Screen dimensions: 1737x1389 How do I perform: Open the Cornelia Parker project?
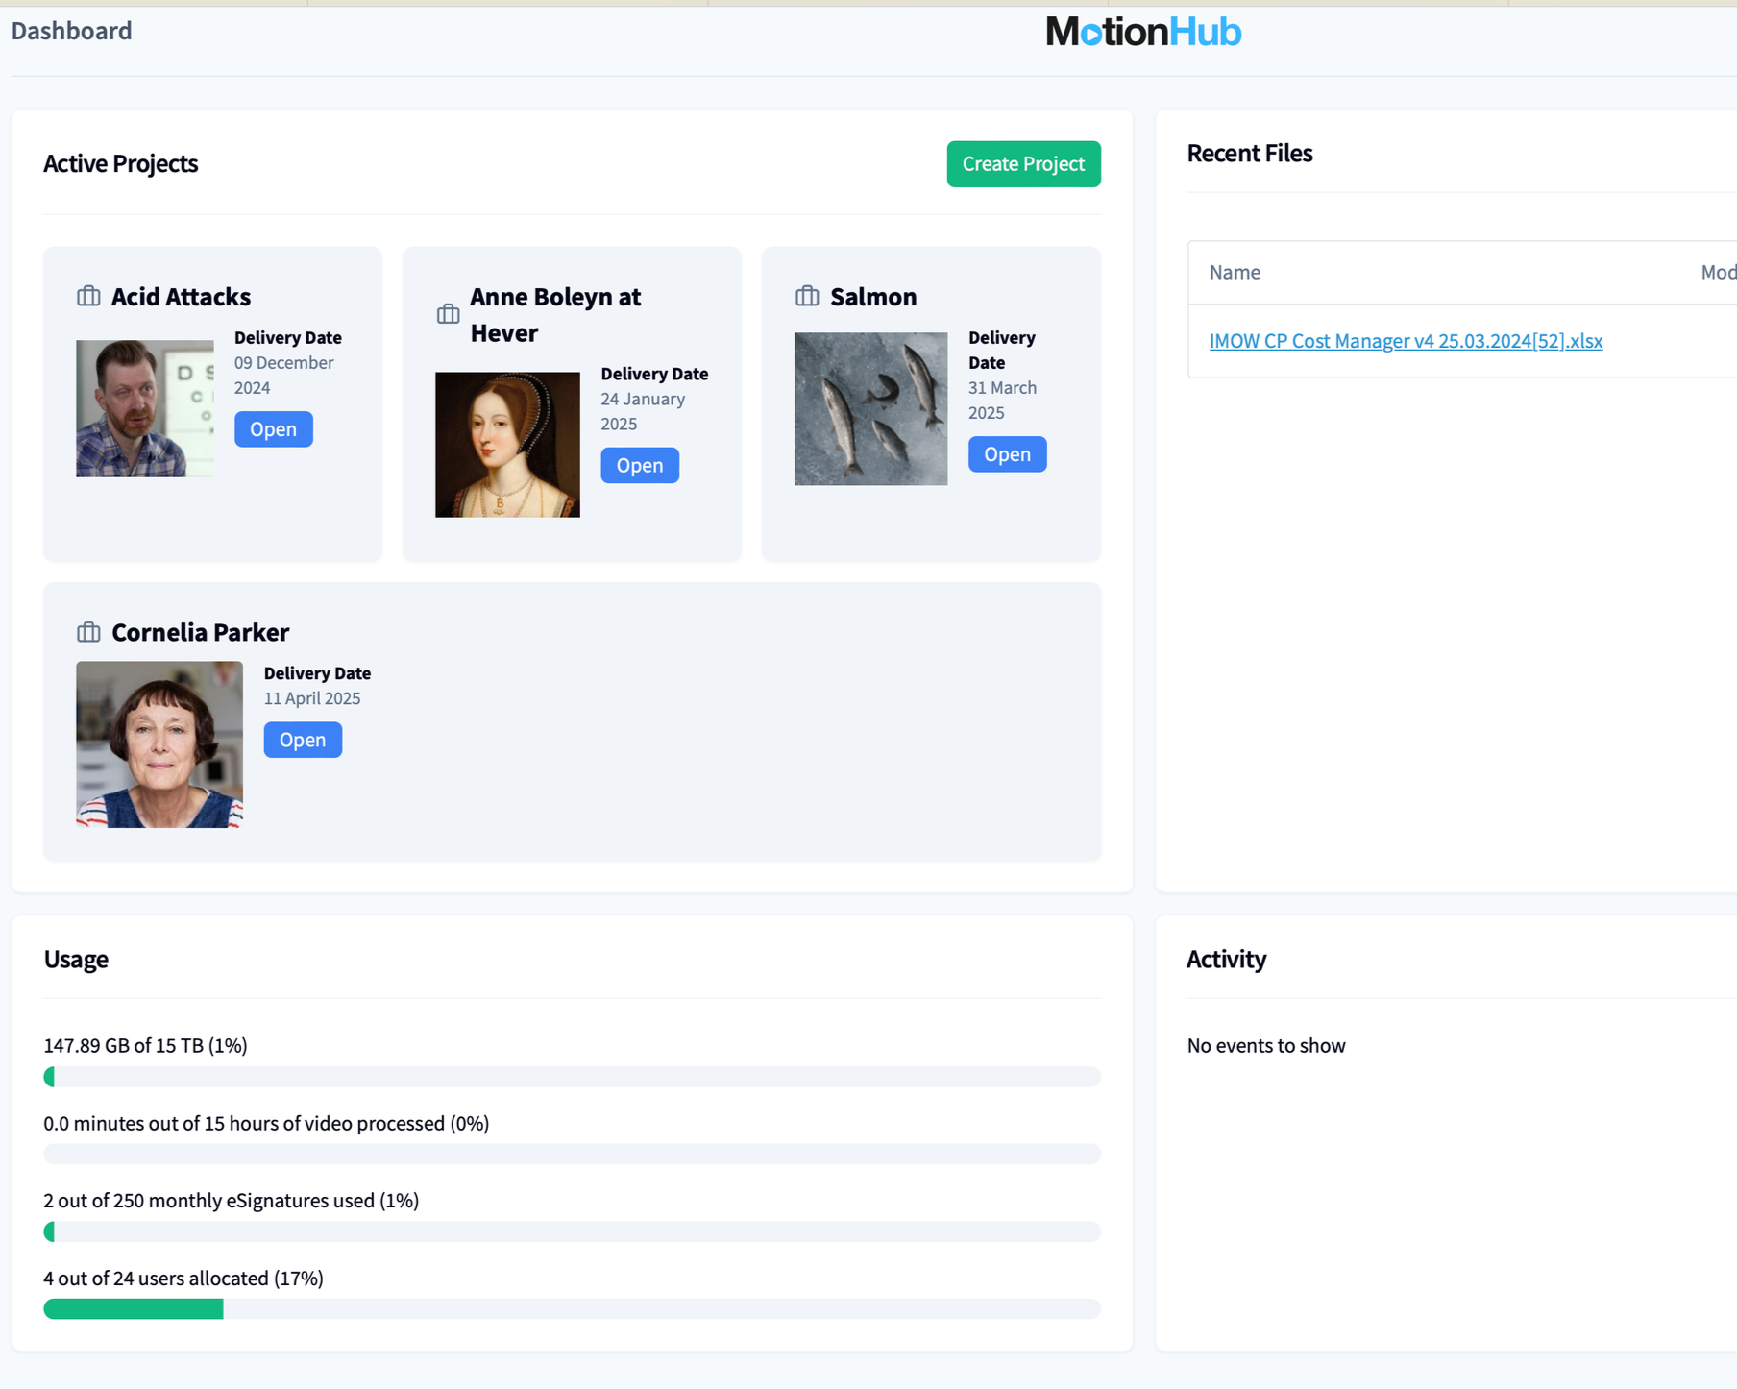pyautogui.click(x=303, y=740)
